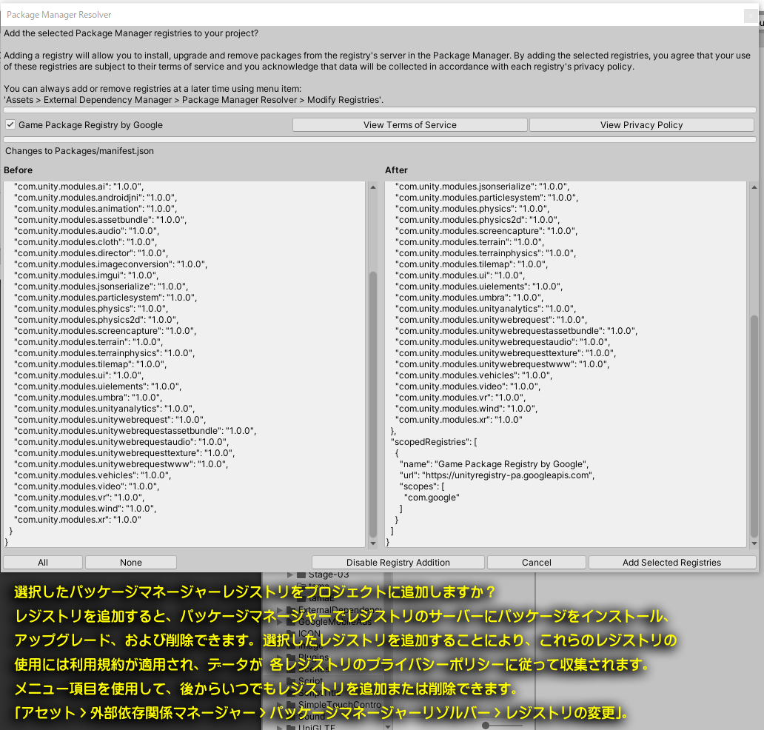
Task: Click "com.unity.modules.assetbundle" line in Before pane
Action: (101, 220)
